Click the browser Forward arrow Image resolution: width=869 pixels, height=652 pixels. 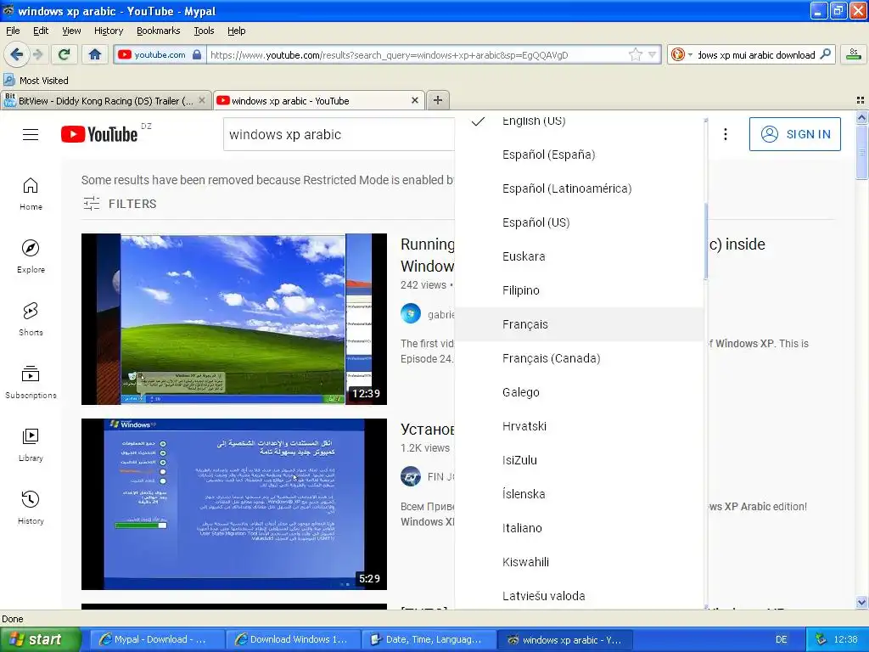point(37,54)
